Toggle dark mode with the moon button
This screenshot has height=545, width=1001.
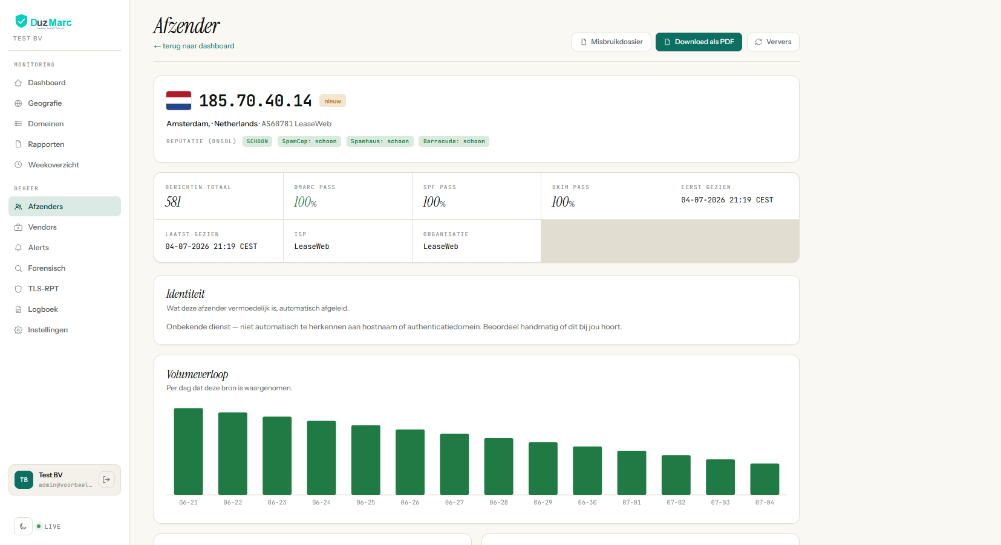[x=23, y=526]
